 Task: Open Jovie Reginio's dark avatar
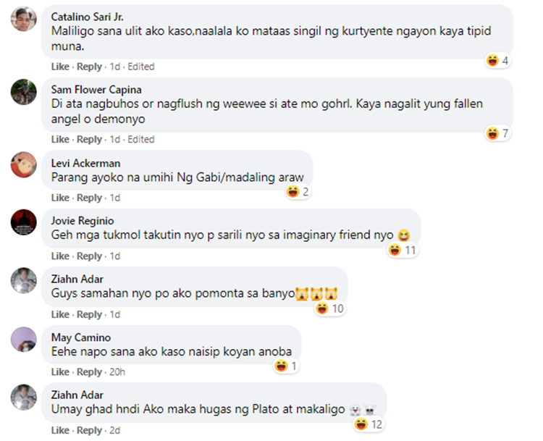24,222
